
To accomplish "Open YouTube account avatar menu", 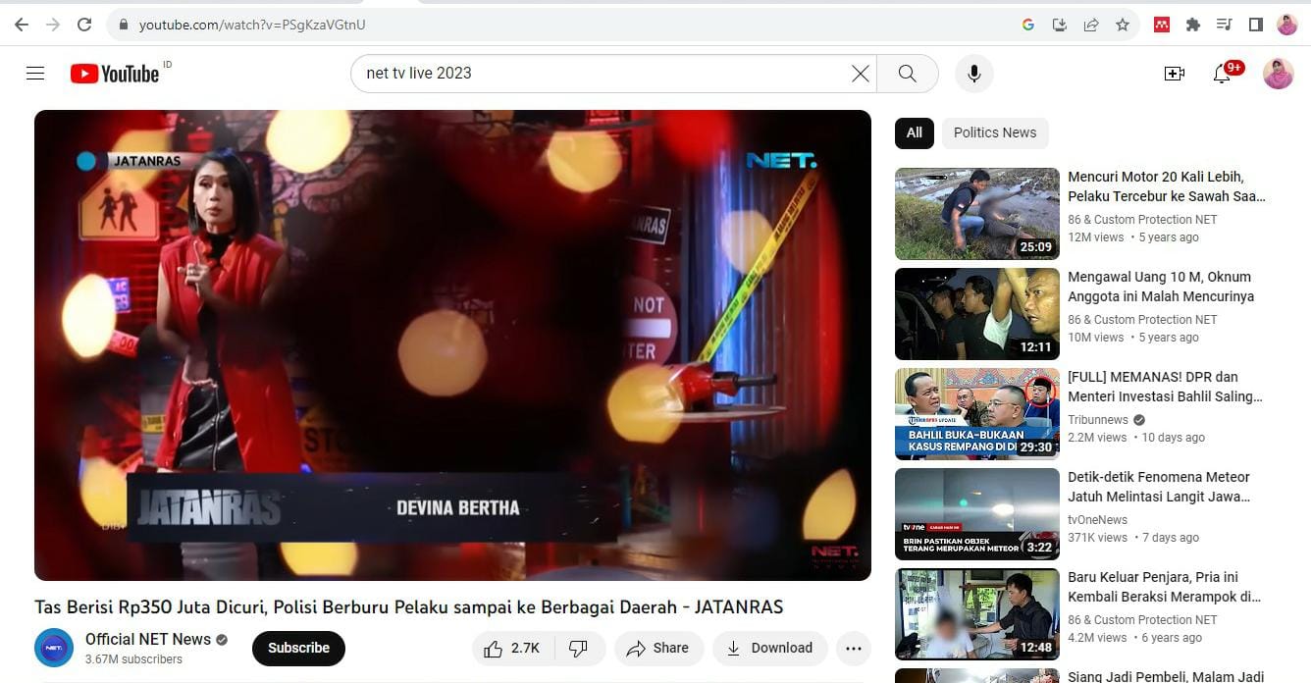I will (x=1278, y=74).
